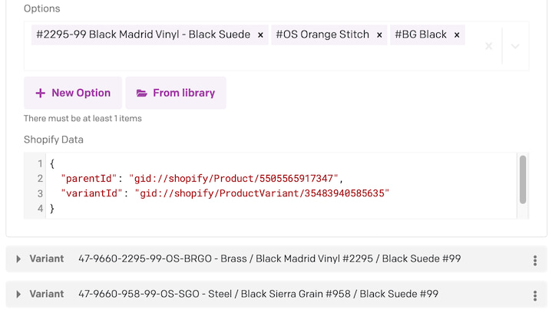
Task: Select the 47-9660-2295-99-OS-BRGO variant row title
Action: (269, 258)
